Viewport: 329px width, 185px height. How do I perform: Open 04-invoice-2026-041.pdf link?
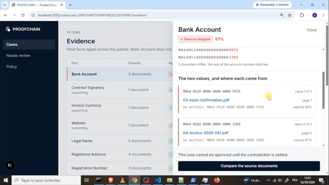[205, 133]
